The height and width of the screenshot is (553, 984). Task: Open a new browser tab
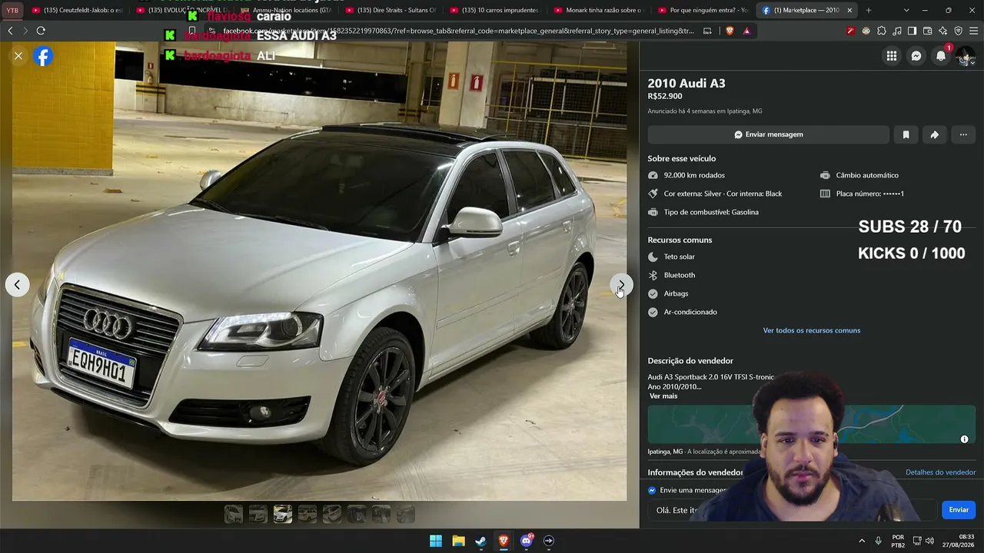coord(869,10)
